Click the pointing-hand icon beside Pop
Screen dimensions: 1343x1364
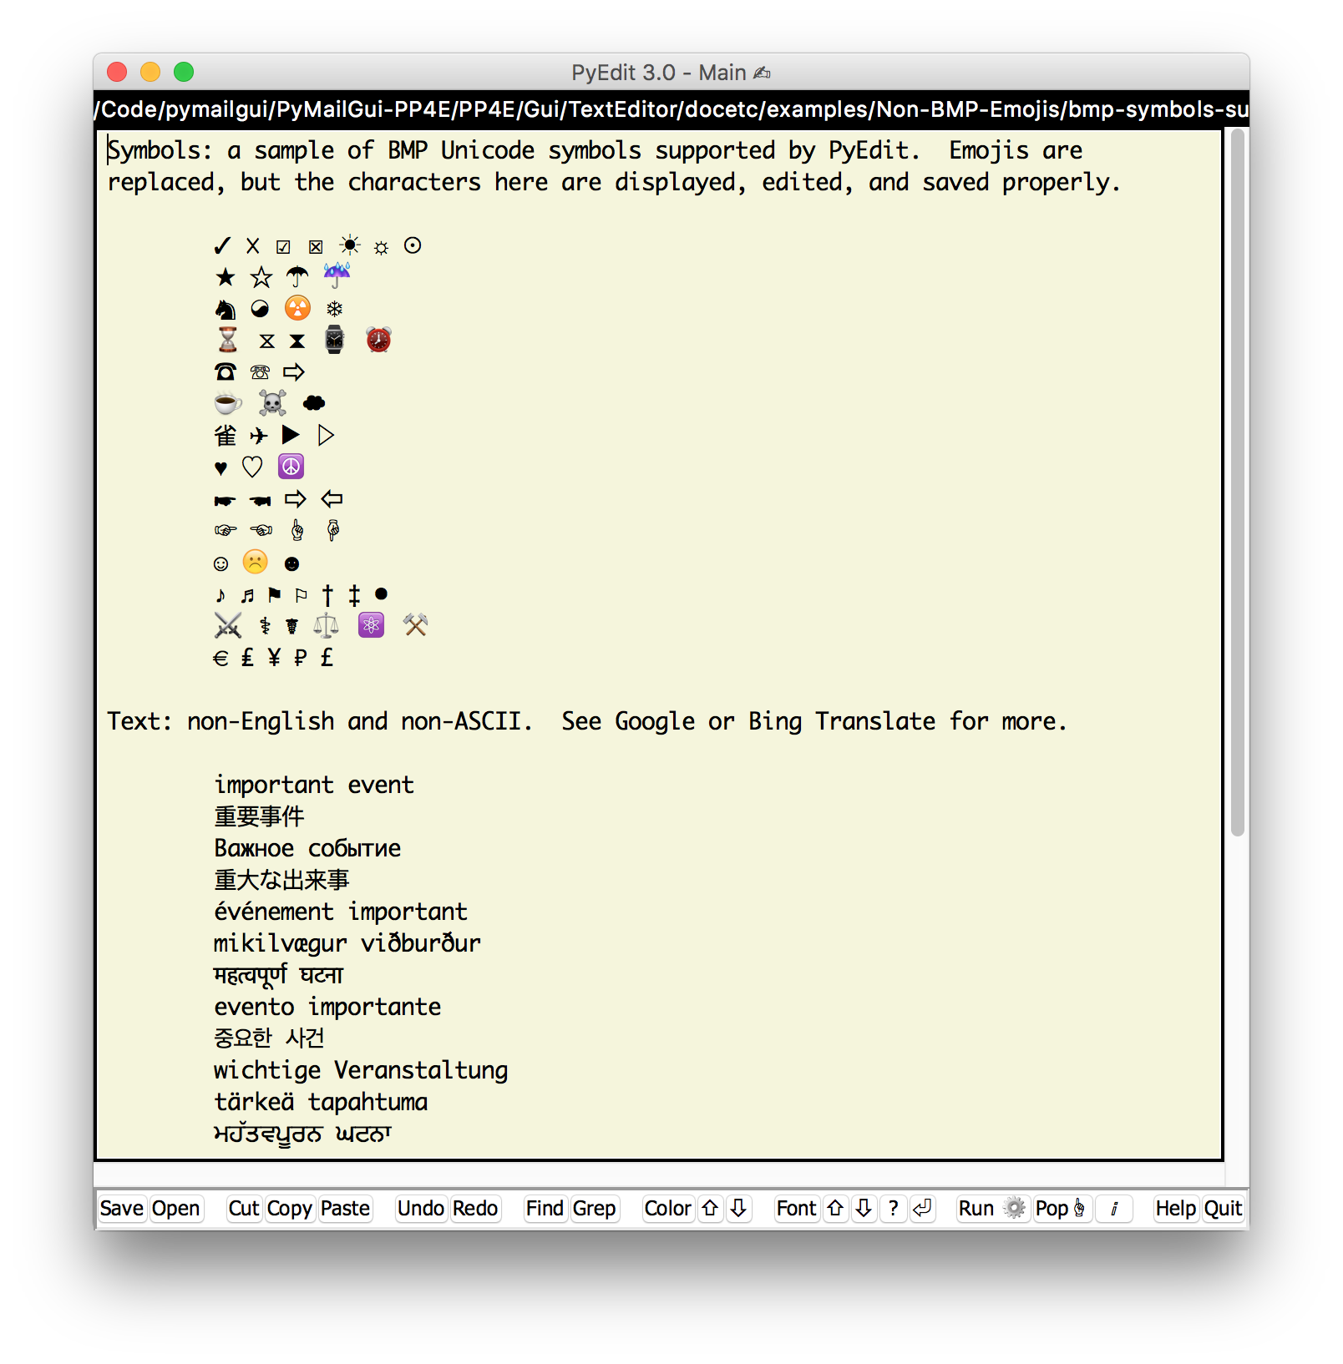tap(1080, 1208)
